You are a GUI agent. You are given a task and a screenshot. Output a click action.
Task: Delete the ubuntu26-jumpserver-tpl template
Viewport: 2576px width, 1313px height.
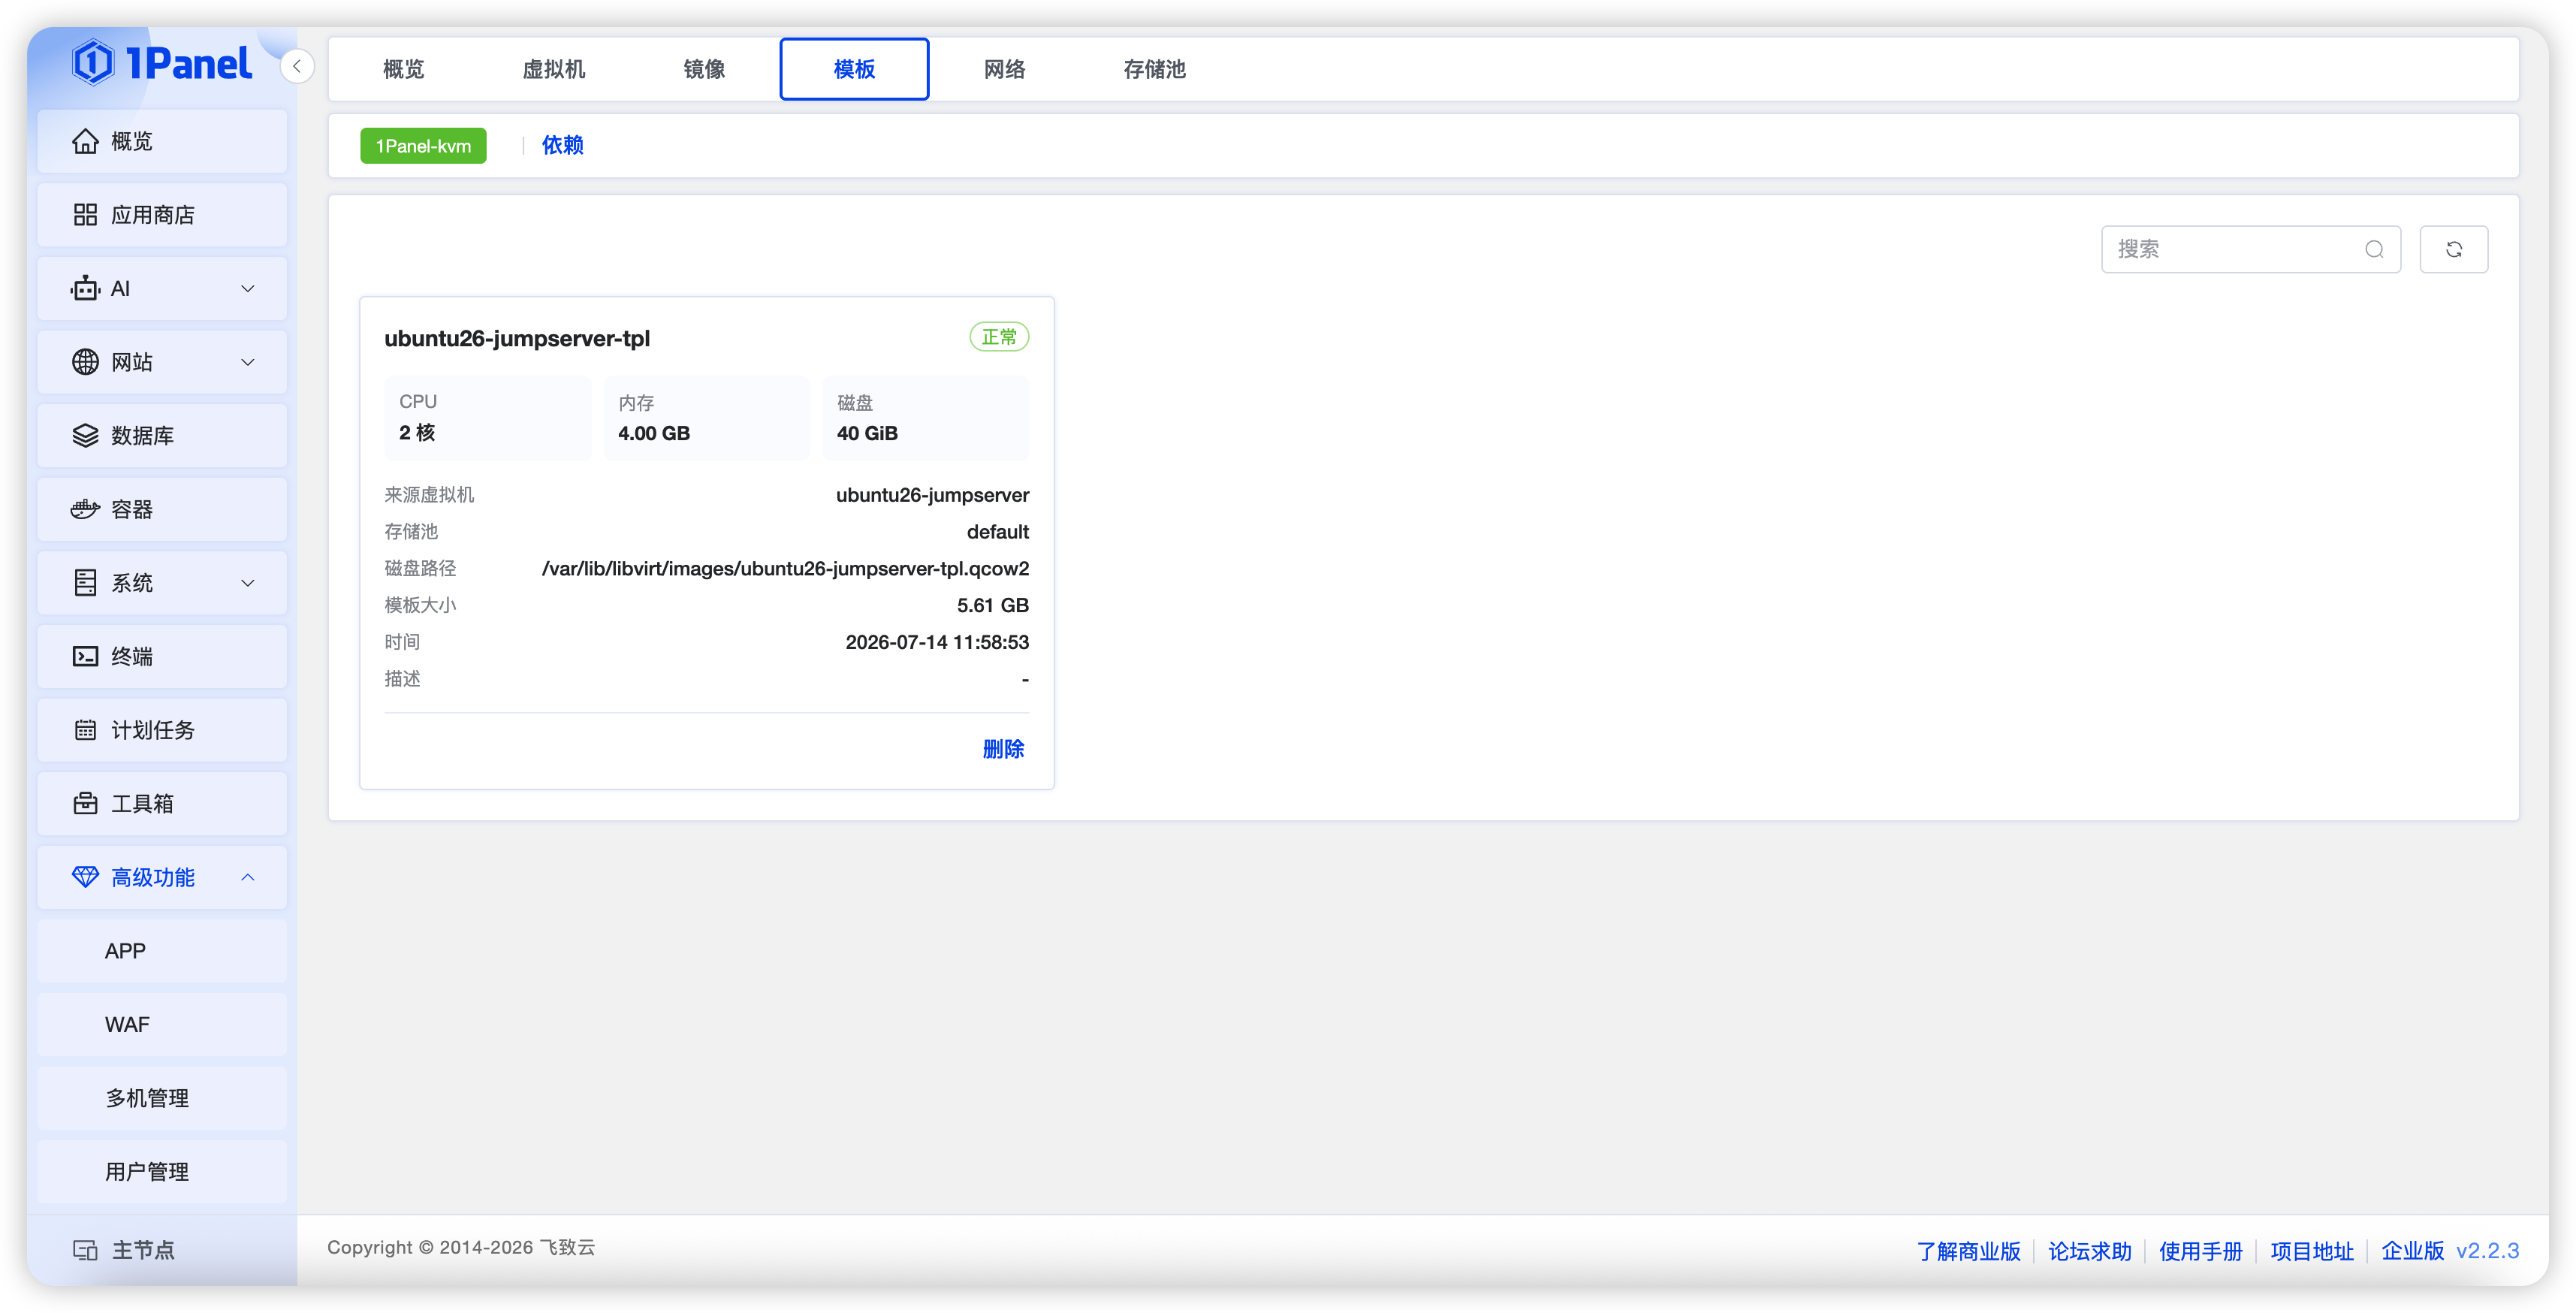[x=1003, y=749]
